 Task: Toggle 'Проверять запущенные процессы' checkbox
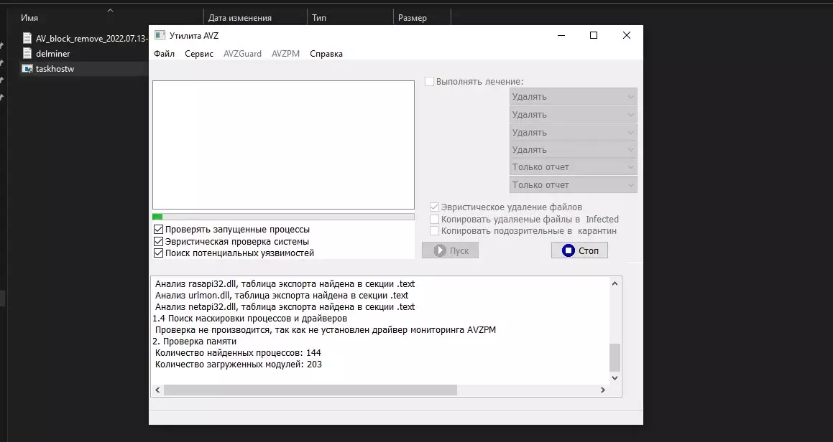[158, 229]
